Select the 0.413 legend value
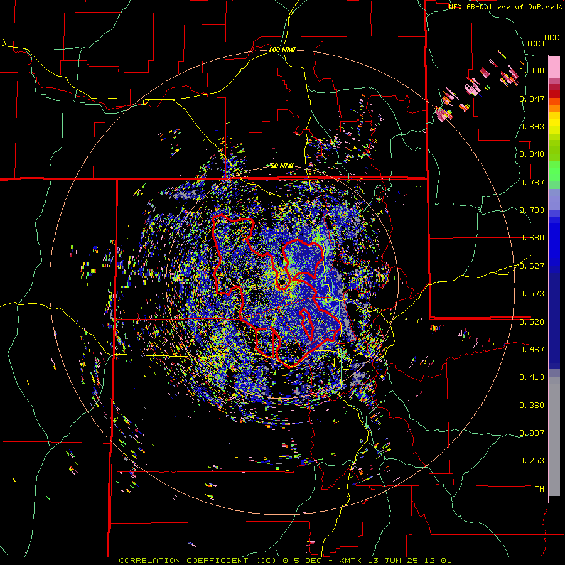The image size is (565, 565). [532, 377]
